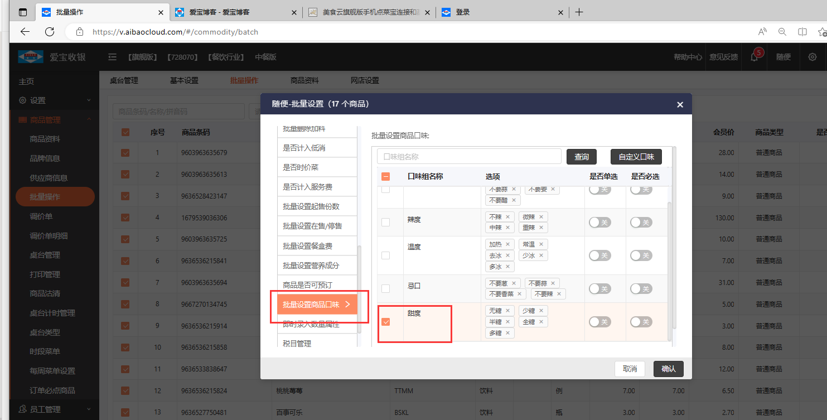827x420 pixels.
Task: Click the 自定义口味 button
Action: coord(636,157)
